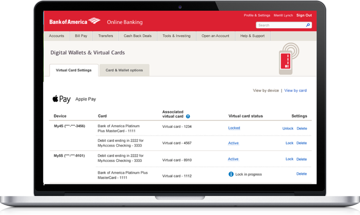Delete virtual card 4567
The height and width of the screenshot is (215, 360).
click(302, 143)
